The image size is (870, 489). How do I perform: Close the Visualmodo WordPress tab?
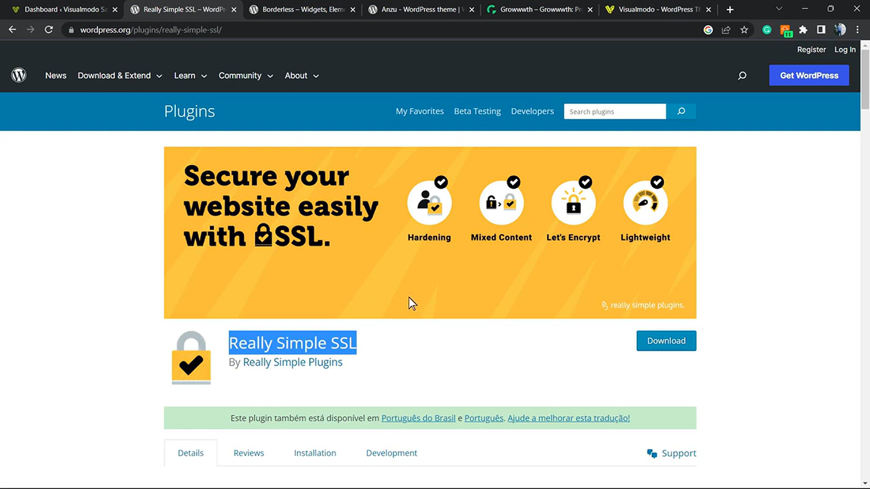pyautogui.click(x=709, y=10)
